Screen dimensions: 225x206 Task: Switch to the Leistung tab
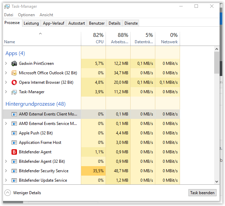31,23
